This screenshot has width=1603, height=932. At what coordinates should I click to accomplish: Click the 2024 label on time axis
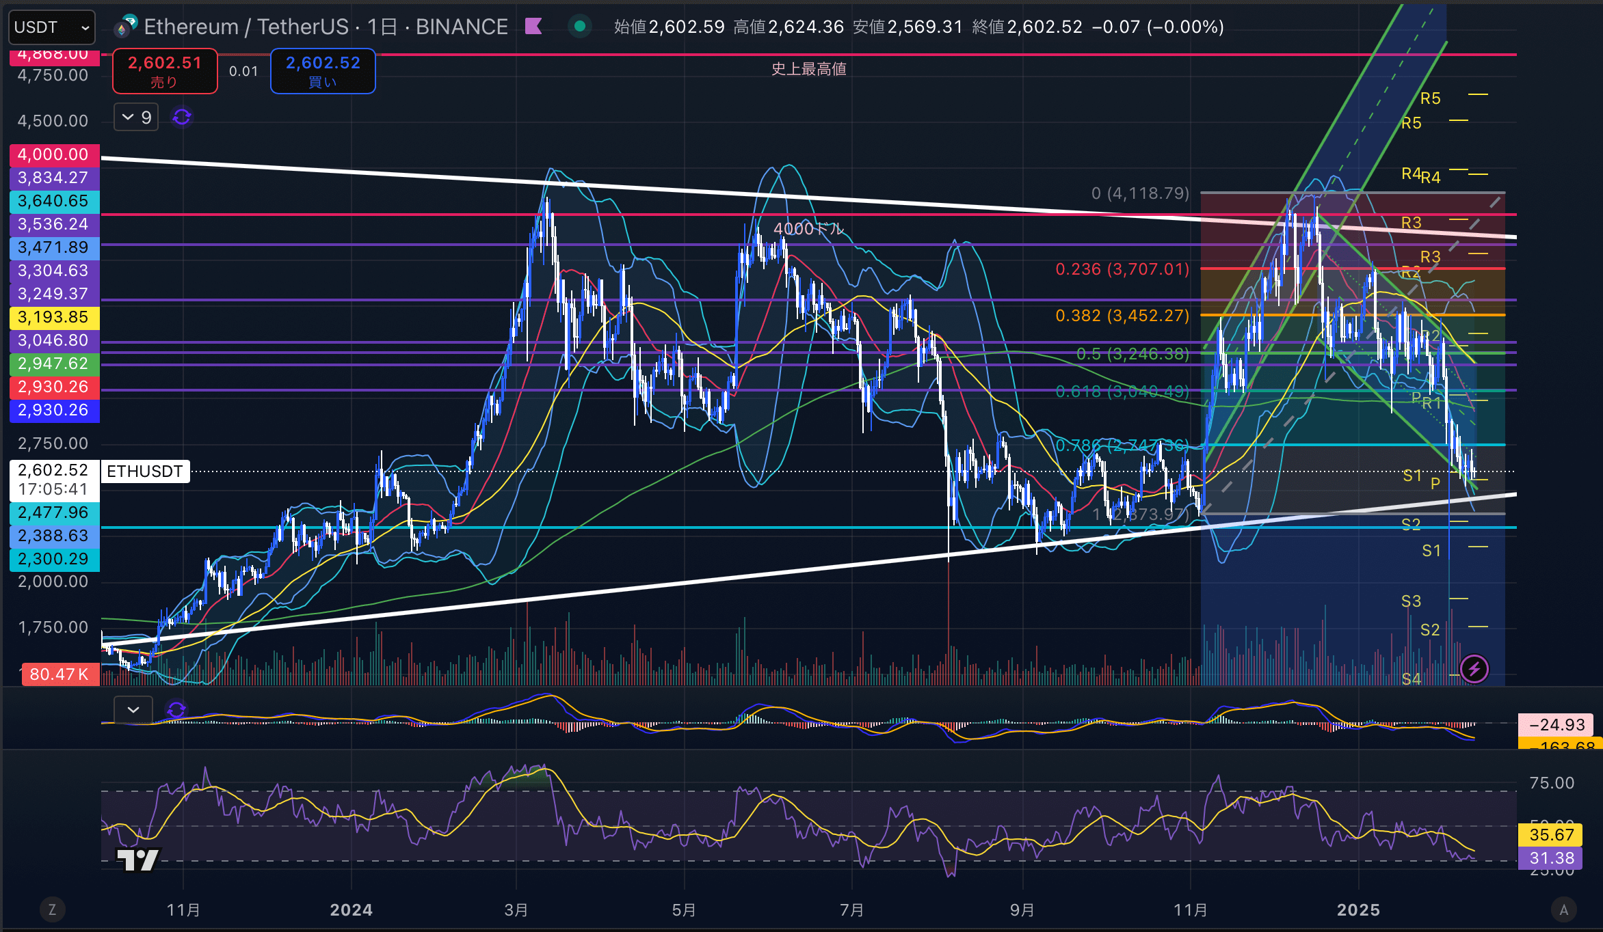(x=352, y=910)
